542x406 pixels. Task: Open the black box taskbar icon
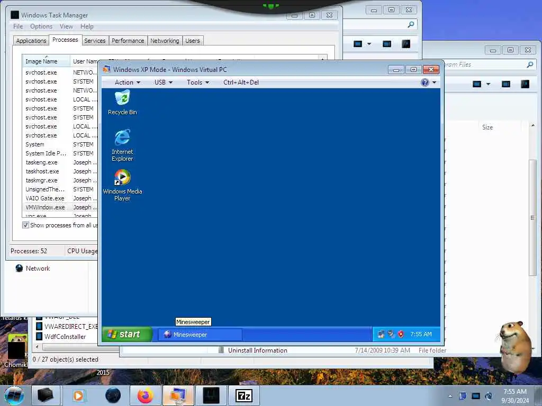coord(46,395)
